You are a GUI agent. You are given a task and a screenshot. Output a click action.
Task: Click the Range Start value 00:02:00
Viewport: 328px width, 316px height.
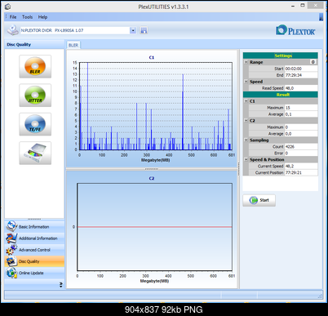(301, 69)
